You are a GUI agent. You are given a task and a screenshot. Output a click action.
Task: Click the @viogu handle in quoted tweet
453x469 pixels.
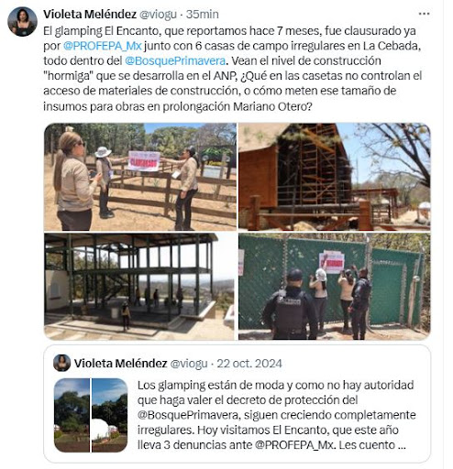click(189, 364)
